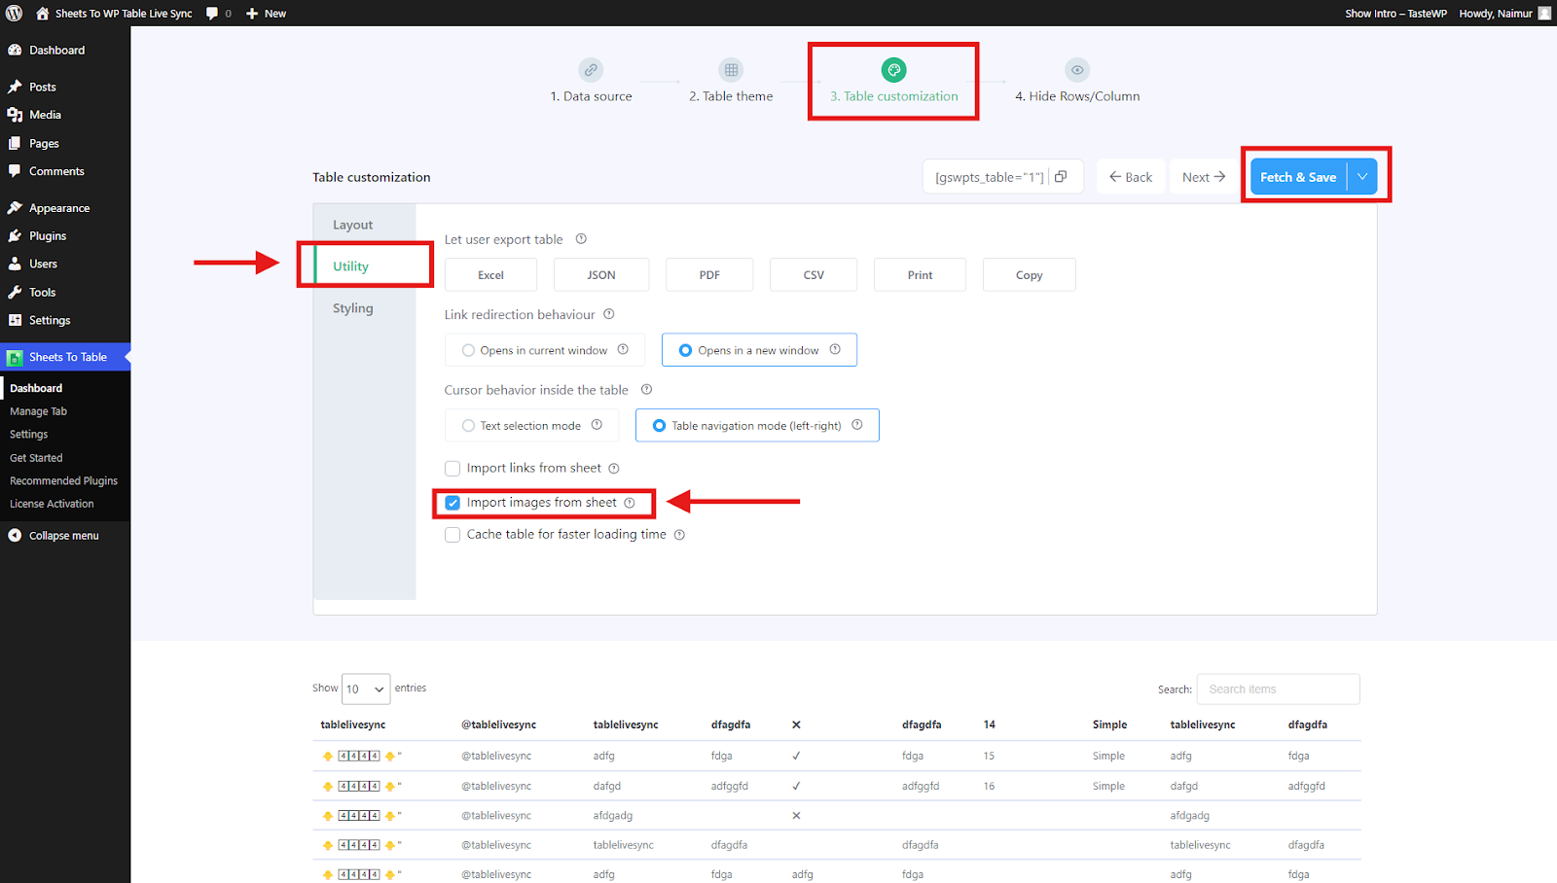This screenshot has width=1557, height=883.
Task: Copy the shortcode using copy icon
Action: pos(1061,177)
